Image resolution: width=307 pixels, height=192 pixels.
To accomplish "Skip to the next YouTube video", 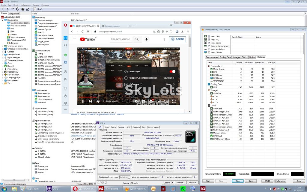I will tap(90, 101).
